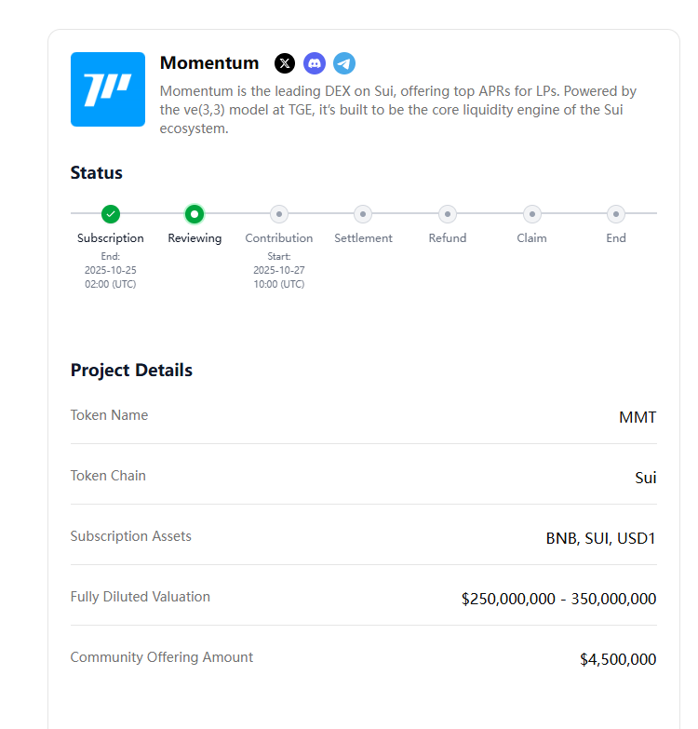Select the Momentum project title
This screenshot has height=729, width=698.
tap(209, 63)
